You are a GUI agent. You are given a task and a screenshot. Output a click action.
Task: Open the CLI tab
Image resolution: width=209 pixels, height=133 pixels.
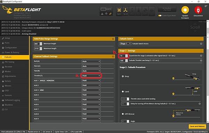(15, 109)
